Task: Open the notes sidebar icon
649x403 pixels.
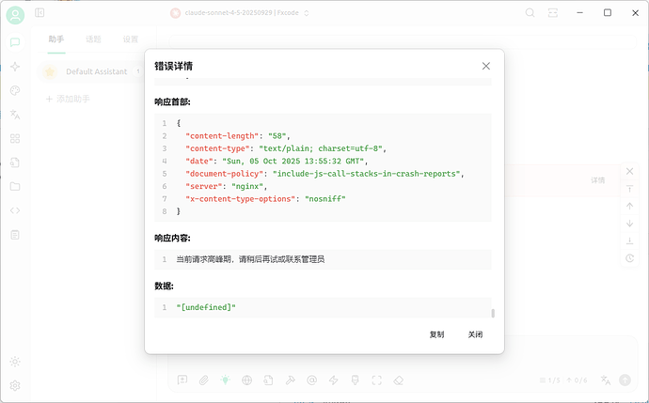Action: 15,235
